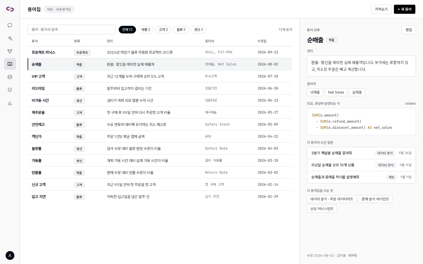The image size is (423, 264).
Task: Click the 프로젝트 category tag
Action: [x=82, y=53]
